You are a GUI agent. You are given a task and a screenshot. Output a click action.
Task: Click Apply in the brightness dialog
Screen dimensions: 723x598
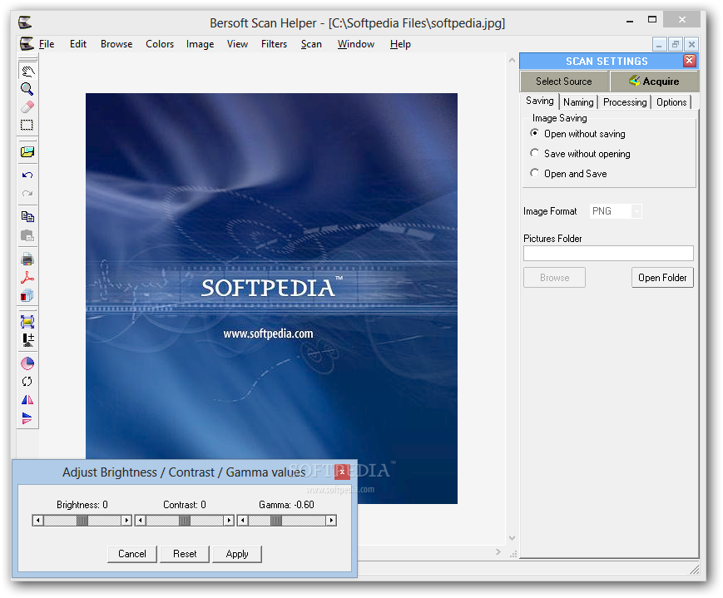pyautogui.click(x=237, y=554)
